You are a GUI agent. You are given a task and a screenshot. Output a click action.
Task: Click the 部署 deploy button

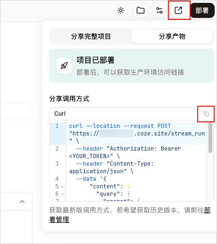click(202, 10)
